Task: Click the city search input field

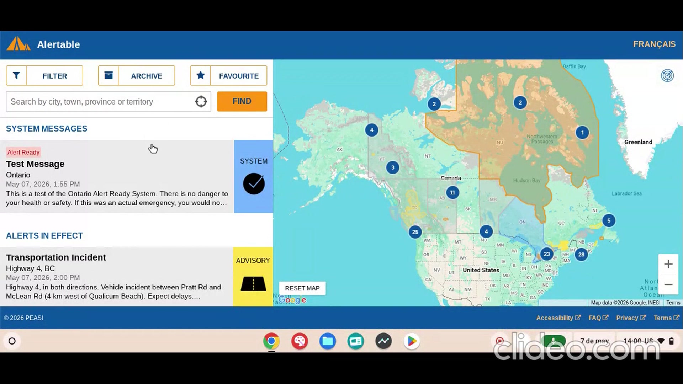Action: coord(108,102)
